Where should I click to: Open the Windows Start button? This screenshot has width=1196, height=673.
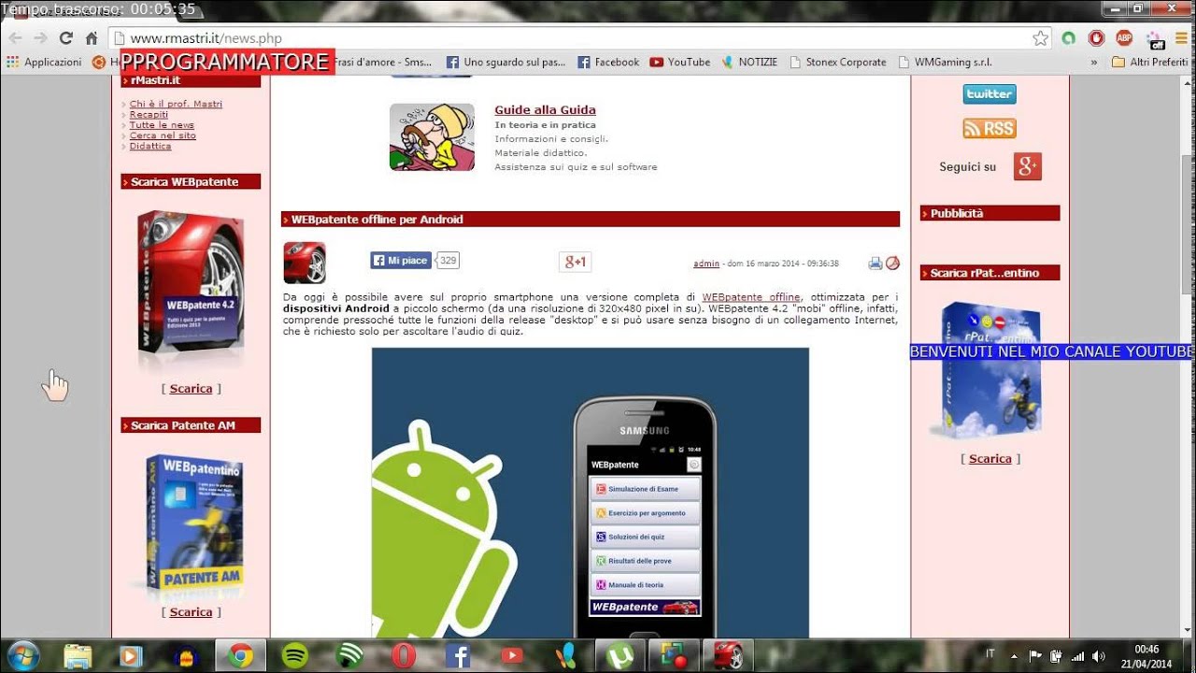(x=22, y=656)
